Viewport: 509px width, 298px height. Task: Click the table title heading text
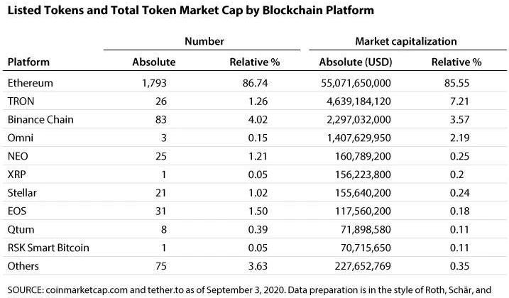click(x=190, y=11)
